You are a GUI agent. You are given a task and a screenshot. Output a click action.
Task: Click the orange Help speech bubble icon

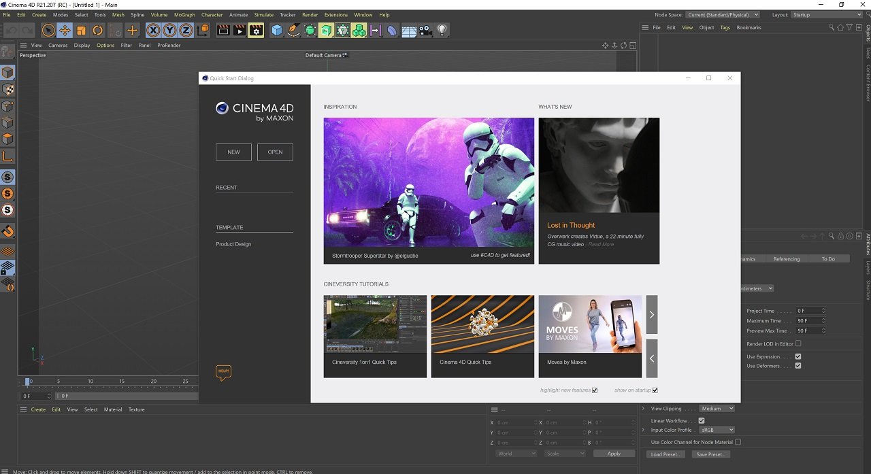(x=223, y=372)
